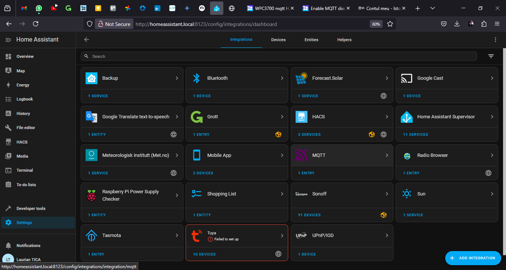Expand the Google Cast chevron
506x270 pixels.
[492, 78]
